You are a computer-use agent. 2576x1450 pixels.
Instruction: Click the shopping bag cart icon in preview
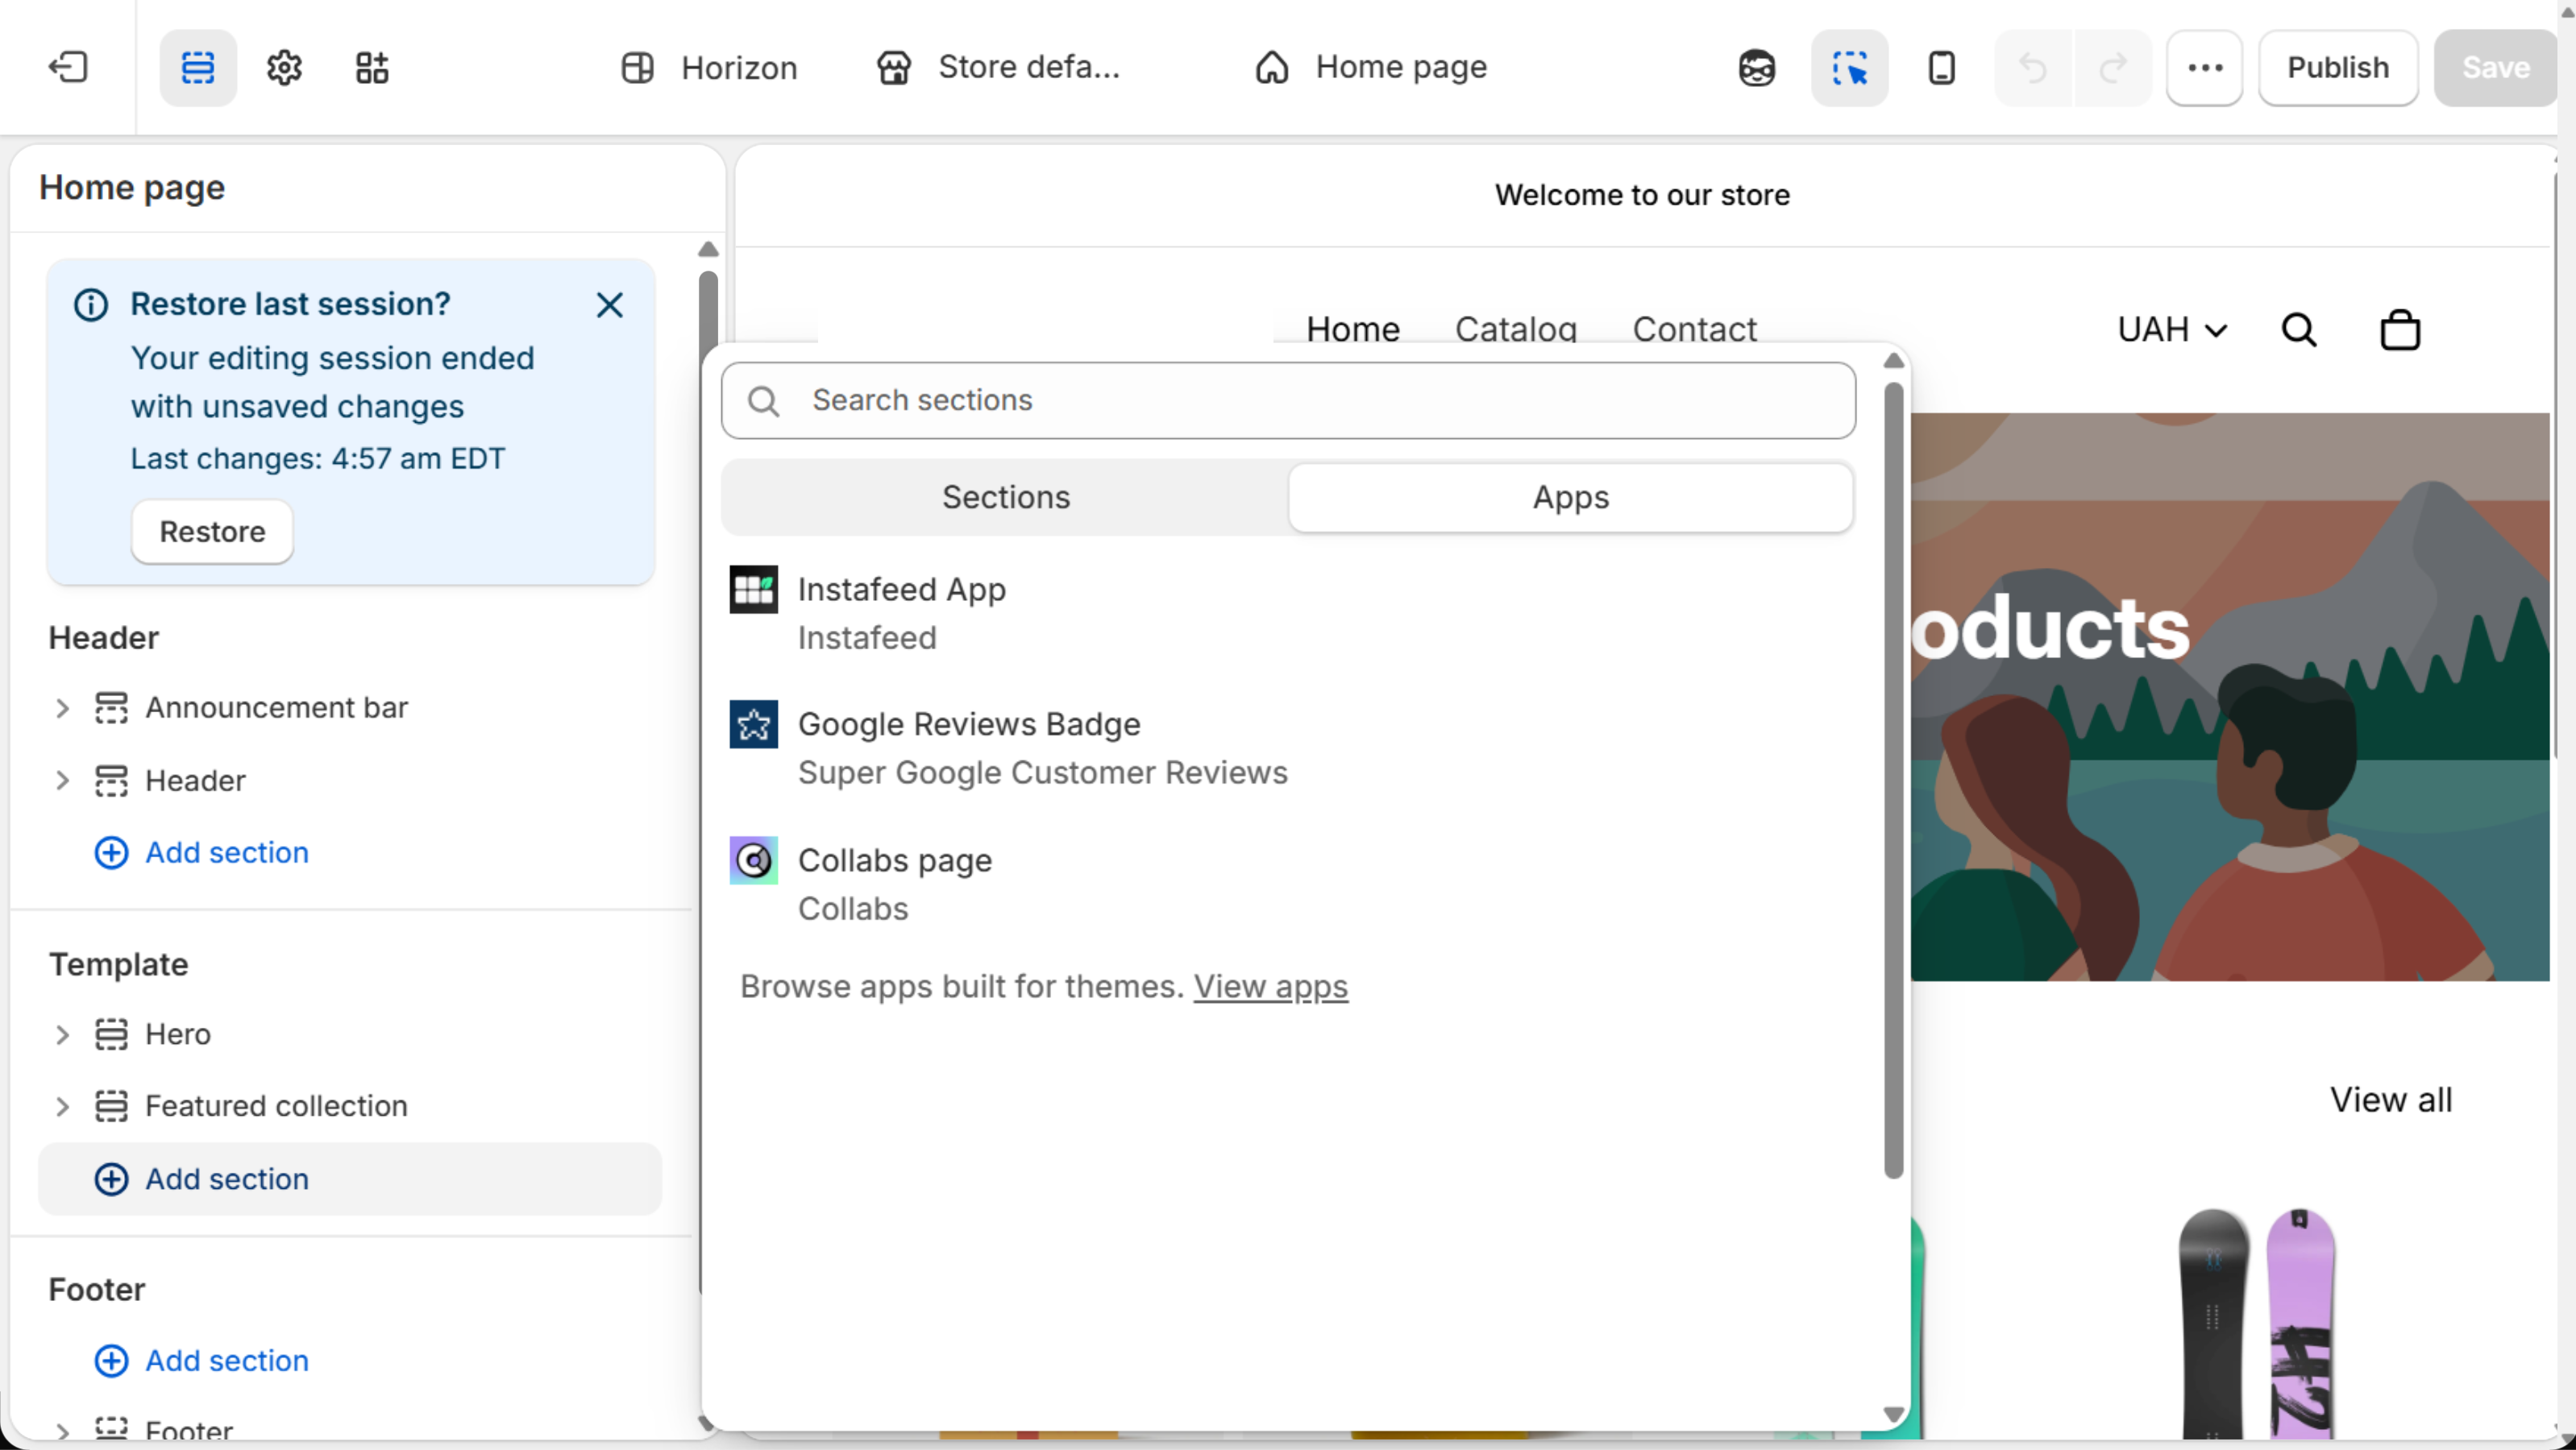click(x=2400, y=329)
